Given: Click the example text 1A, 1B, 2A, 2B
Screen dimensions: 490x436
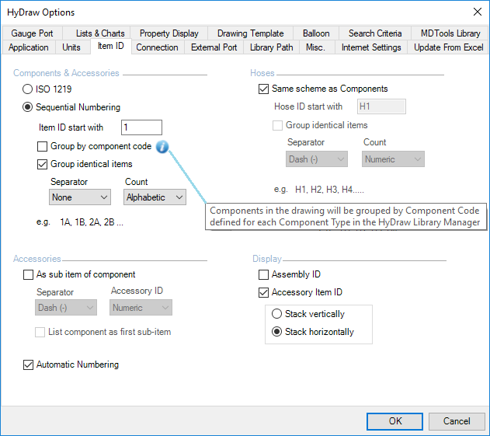Looking at the screenshot, I should (92, 222).
